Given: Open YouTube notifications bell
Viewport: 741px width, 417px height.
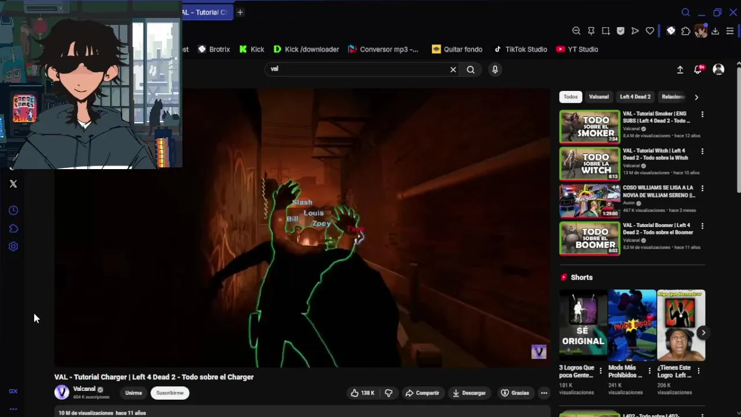Looking at the screenshot, I should click(x=698, y=69).
